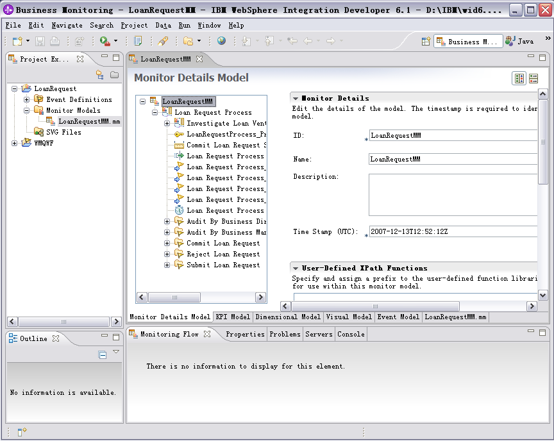
Task: Open the File menu
Action: (x=13, y=25)
